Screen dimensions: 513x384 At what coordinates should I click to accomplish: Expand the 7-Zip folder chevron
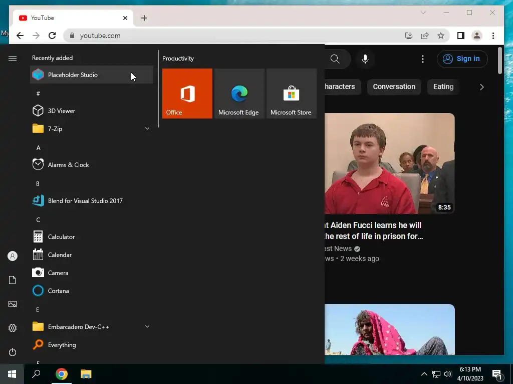147,128
